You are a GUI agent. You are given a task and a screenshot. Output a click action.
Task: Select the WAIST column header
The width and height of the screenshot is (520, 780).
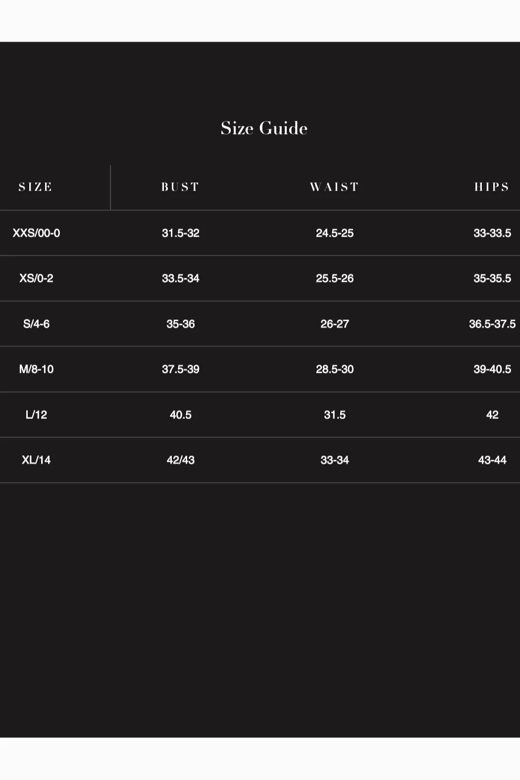334,187
